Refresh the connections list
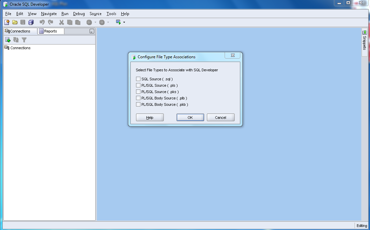Screen dimensions: 370x230 pyautogui.click(x=16, y=40)
